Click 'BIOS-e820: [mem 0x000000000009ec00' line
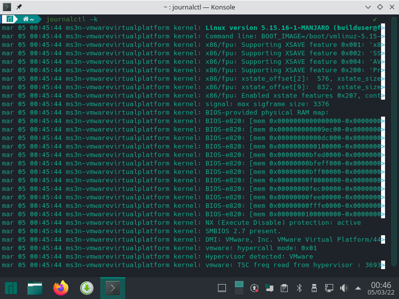This screenshot has width=399, height=299. point(193,130)
